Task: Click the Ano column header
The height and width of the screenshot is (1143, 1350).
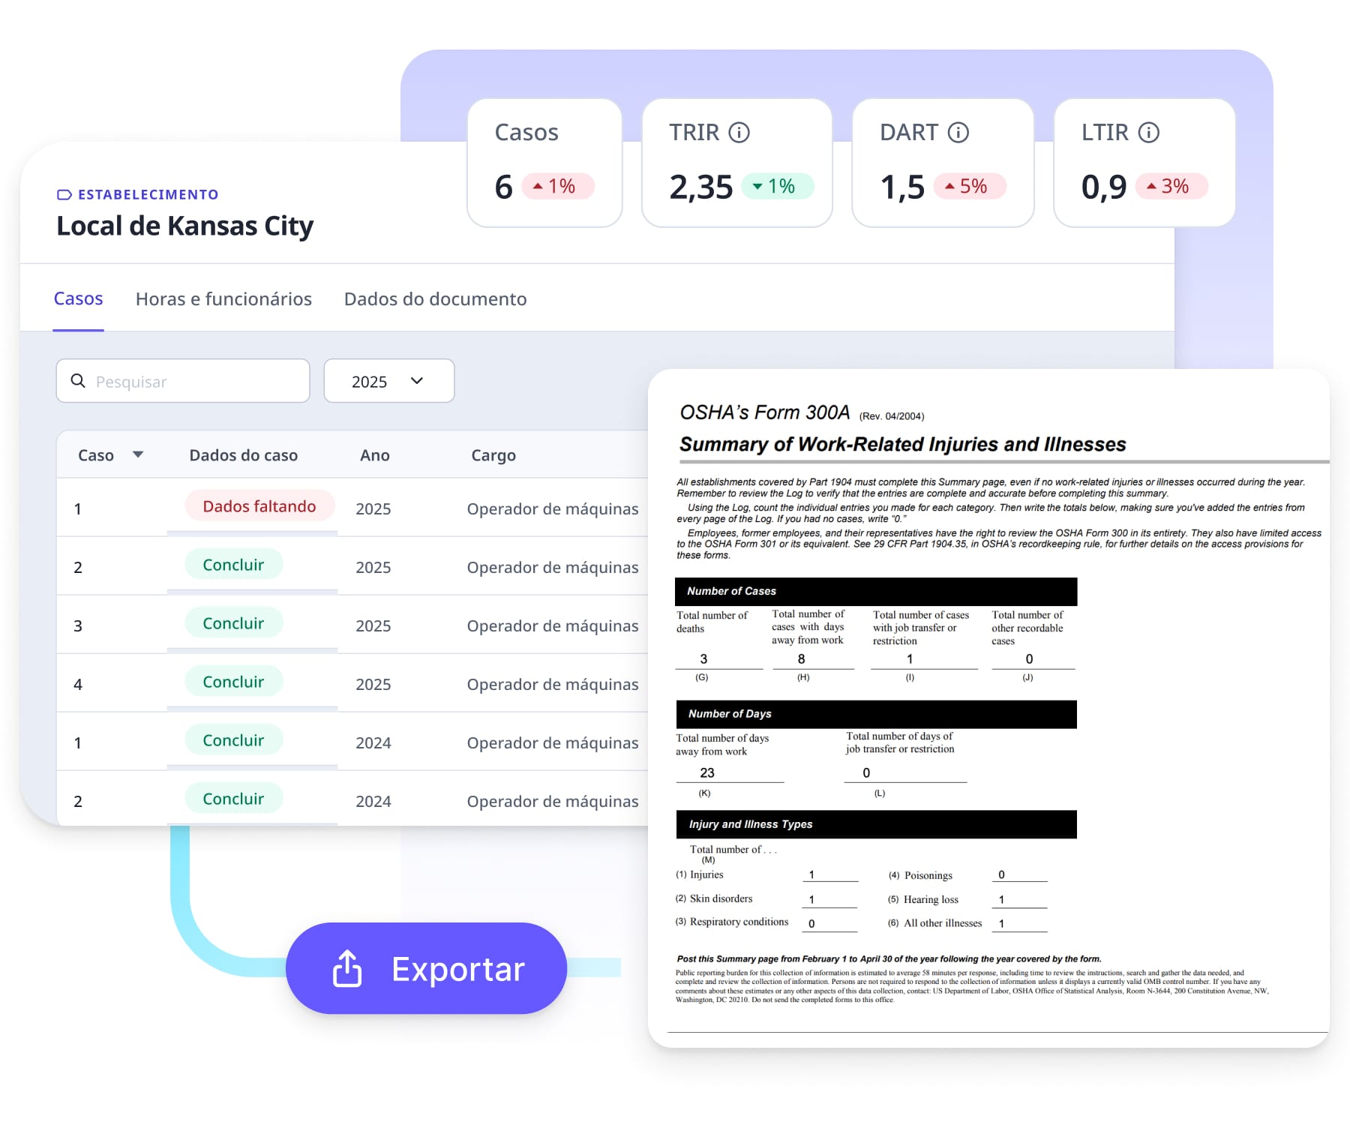Action: coord(374,455)
